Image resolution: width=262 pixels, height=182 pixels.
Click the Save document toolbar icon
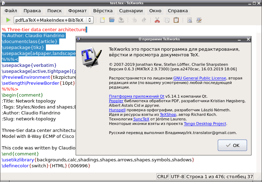121,20
